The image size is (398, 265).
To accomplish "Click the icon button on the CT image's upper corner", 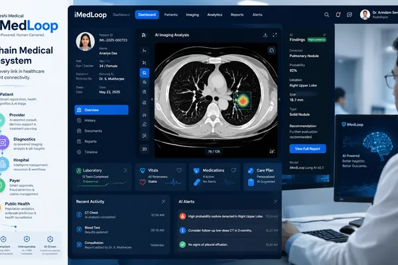I will [271, 50].
